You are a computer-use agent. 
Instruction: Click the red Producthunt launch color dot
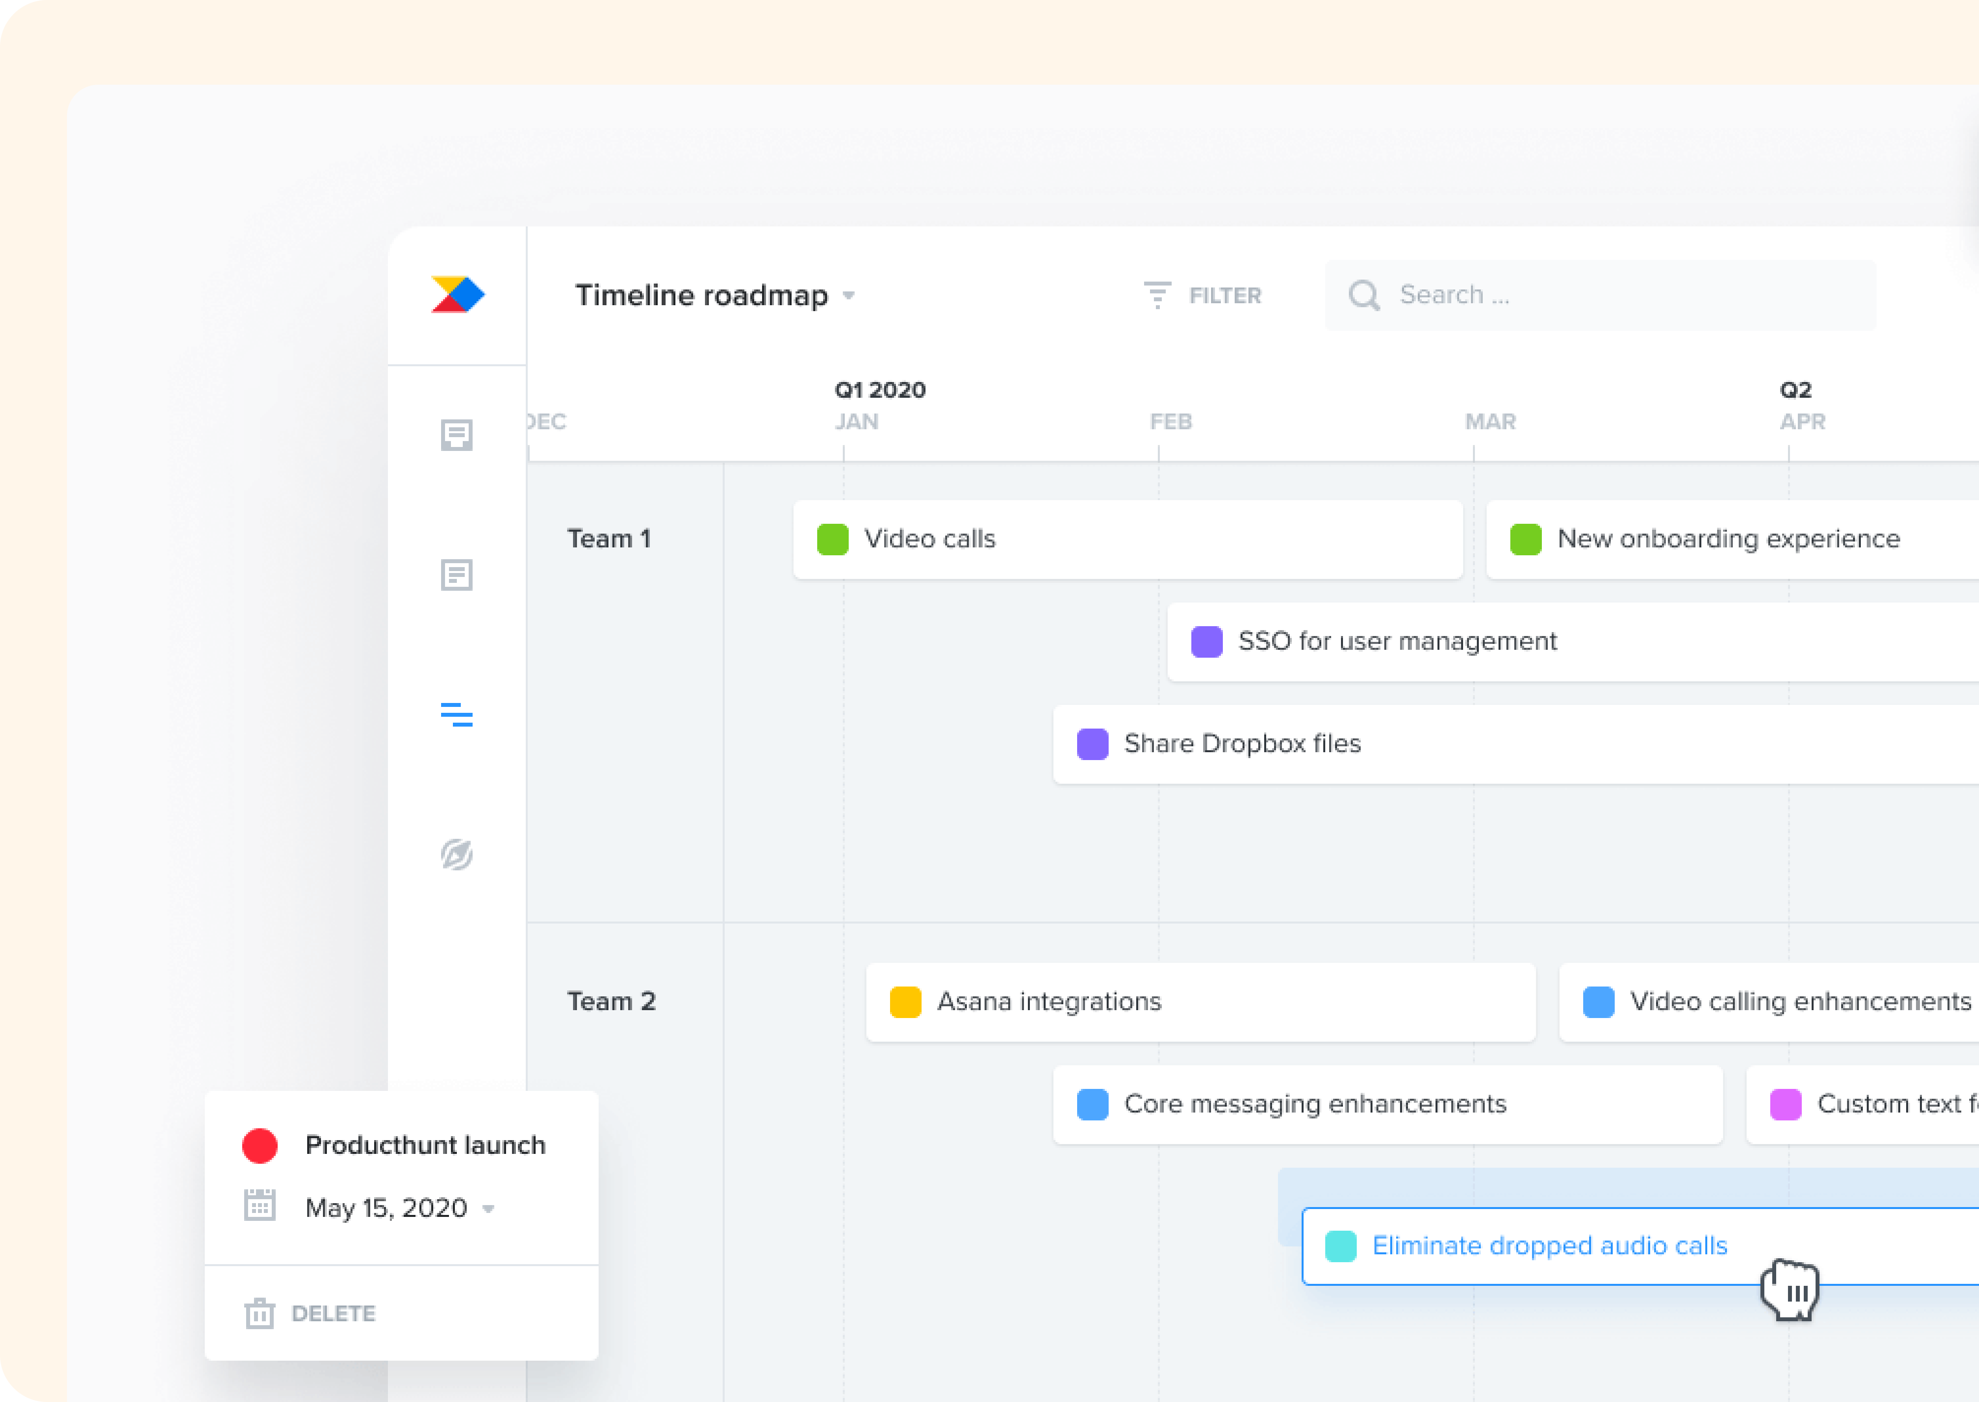point(260,1146)
